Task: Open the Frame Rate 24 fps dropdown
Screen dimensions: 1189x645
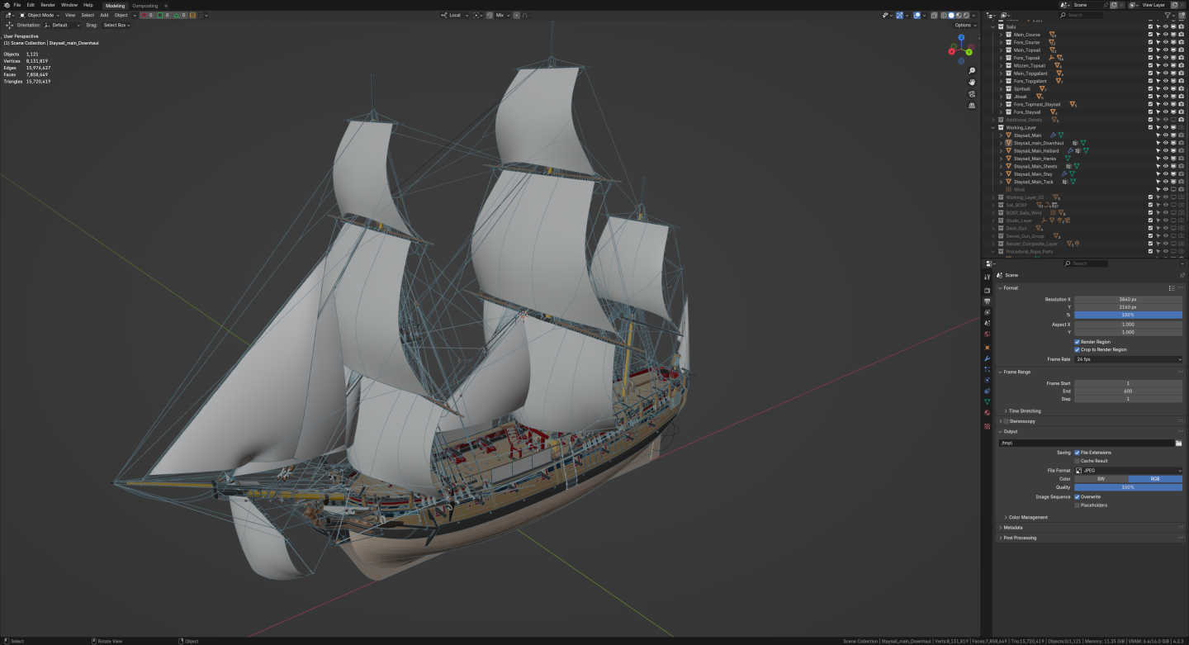Action: coord(1128,359)
